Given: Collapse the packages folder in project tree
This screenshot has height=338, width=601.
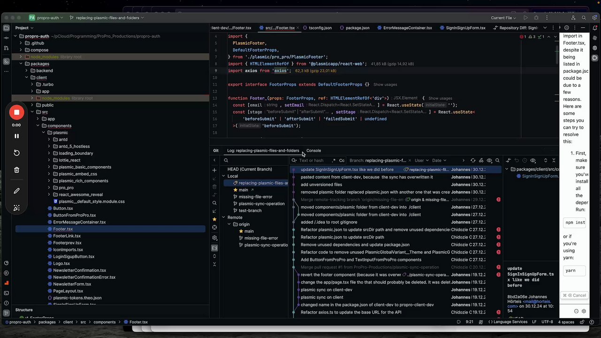Looking at the screenshot, I should pos(21,64).
